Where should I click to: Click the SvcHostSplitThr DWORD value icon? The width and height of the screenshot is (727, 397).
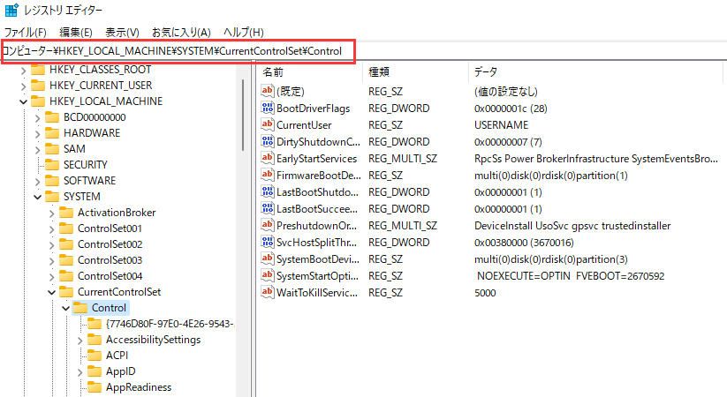(269, 242)
